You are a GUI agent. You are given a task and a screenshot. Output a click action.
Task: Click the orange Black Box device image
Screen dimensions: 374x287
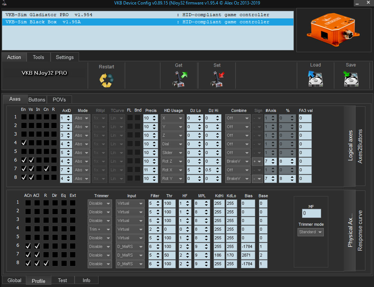(334, 30)
